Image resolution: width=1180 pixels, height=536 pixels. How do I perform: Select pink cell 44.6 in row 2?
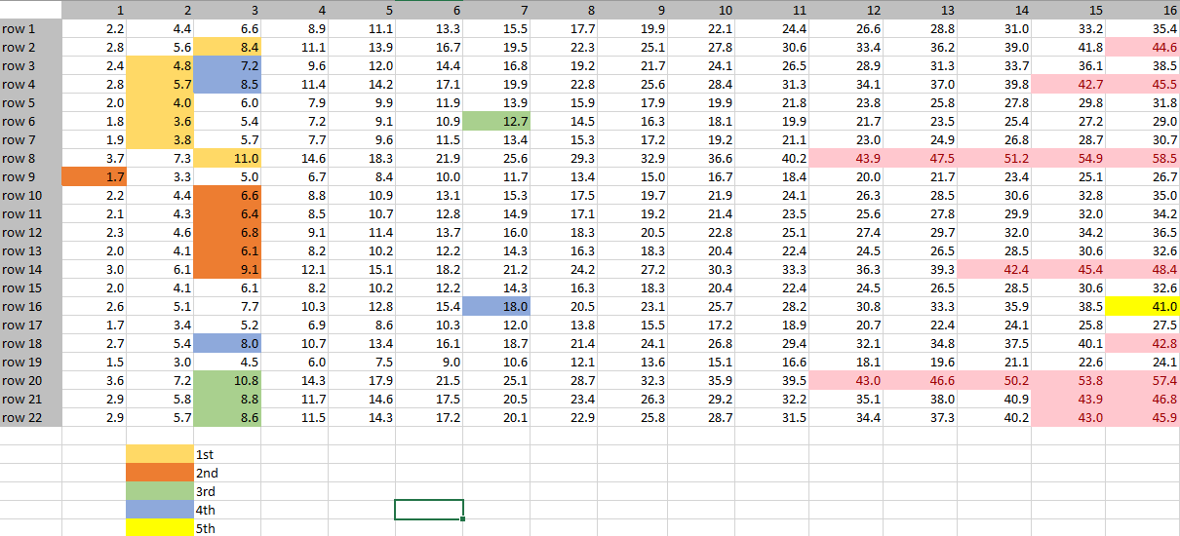coord(1143,47)
